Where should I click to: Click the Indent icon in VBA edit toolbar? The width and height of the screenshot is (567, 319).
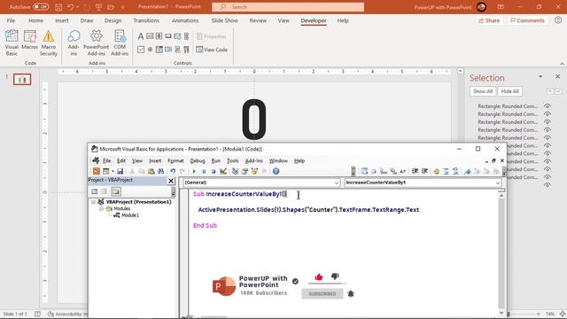416,171
